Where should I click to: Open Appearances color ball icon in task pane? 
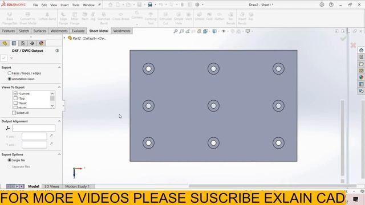tap(361, 77)
